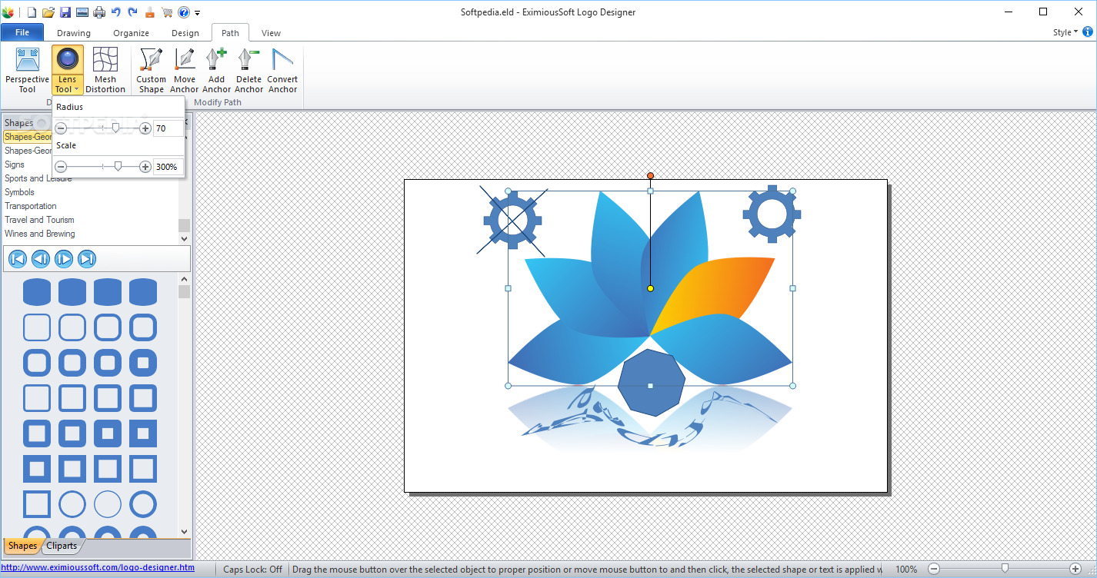This screenshot has width=1097, height=578.
Task: Click the yellow center handle on the canvas
Action: pos(650,288)
